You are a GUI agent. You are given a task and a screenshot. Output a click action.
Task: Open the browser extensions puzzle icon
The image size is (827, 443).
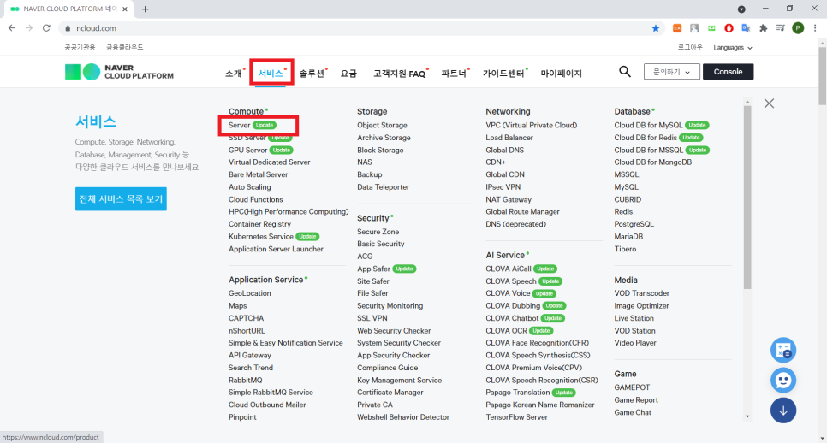(x=763, y=28)
